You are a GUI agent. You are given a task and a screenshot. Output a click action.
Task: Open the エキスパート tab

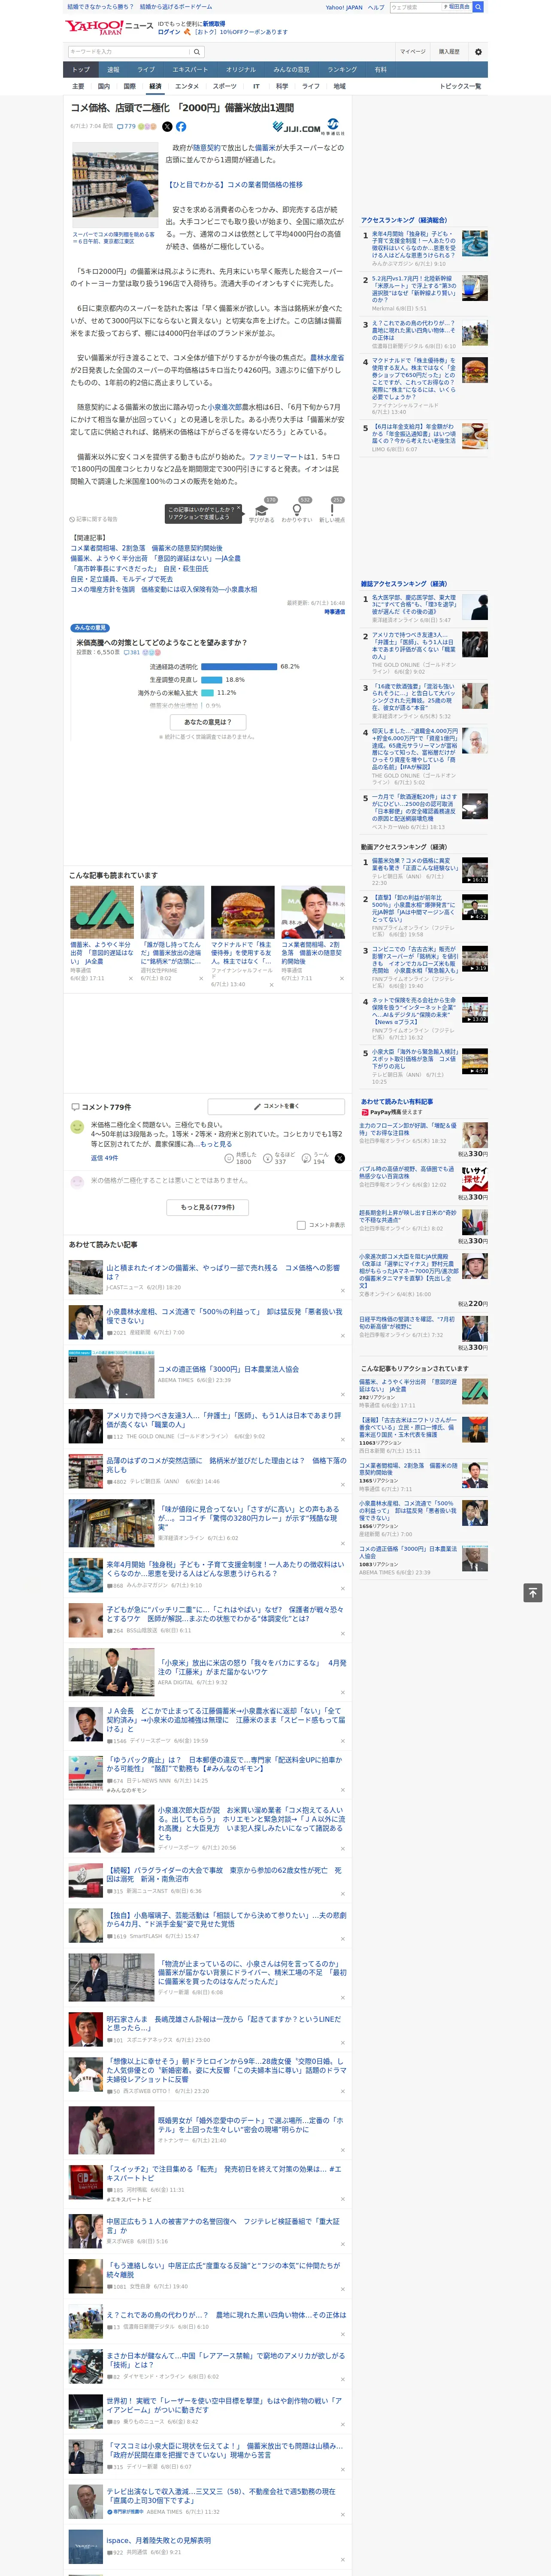click(190, 70)
